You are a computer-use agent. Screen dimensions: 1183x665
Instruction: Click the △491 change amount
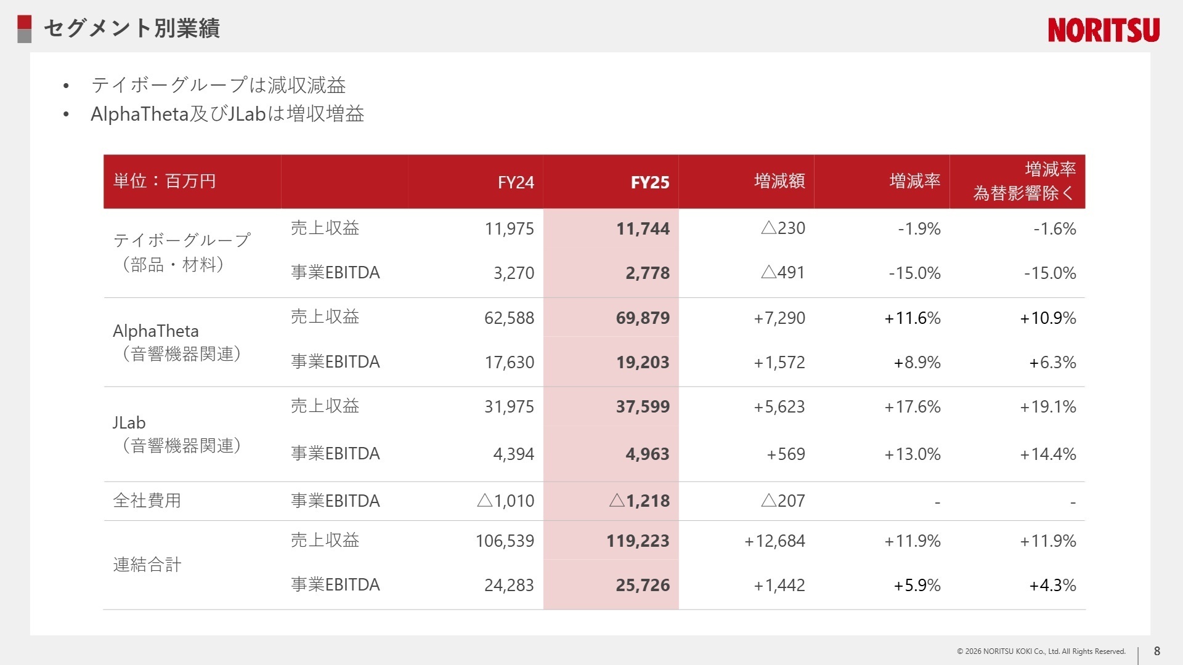(783, 273)
